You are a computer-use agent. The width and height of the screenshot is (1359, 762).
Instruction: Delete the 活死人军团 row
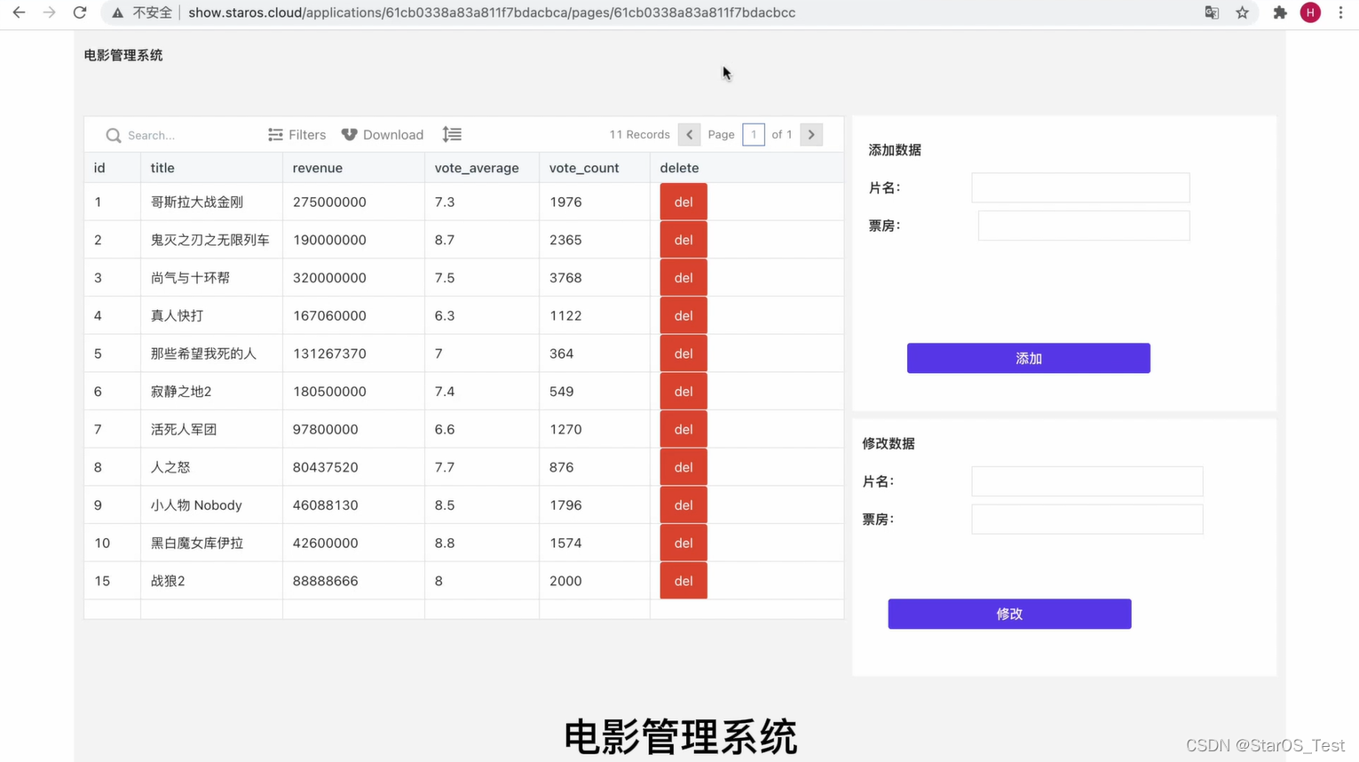pyautogui.click(x=683, y=429)
